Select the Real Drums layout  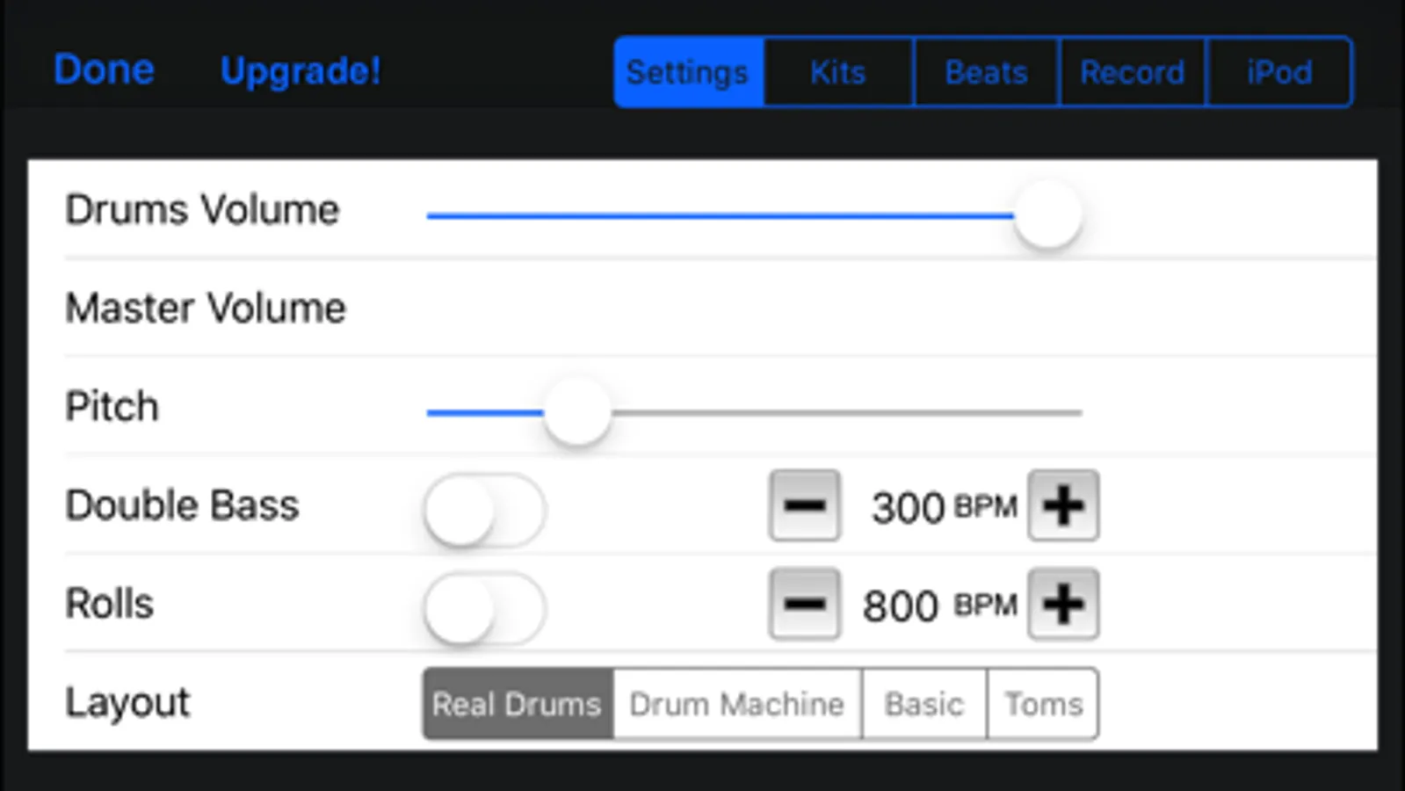518,704
